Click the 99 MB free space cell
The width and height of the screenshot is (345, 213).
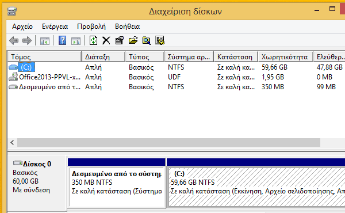point(326,87)
